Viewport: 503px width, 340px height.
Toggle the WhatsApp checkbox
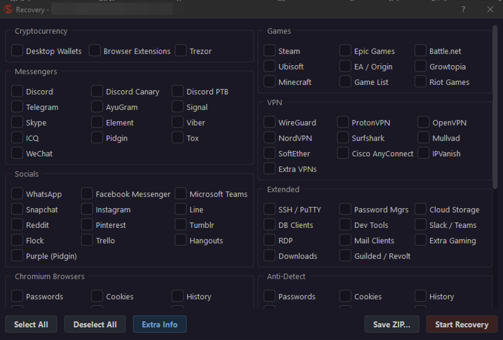(x=17, y=193)
